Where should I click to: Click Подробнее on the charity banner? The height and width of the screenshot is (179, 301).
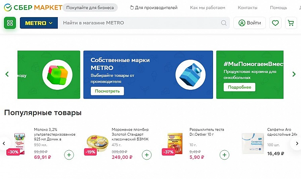click(239, 87)
